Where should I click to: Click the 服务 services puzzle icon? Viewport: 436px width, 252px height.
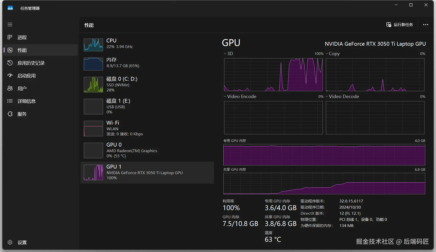coord(10,114)
